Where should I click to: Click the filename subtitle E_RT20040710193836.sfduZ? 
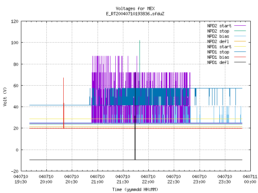pyautogui.click(x=135, y=14)
